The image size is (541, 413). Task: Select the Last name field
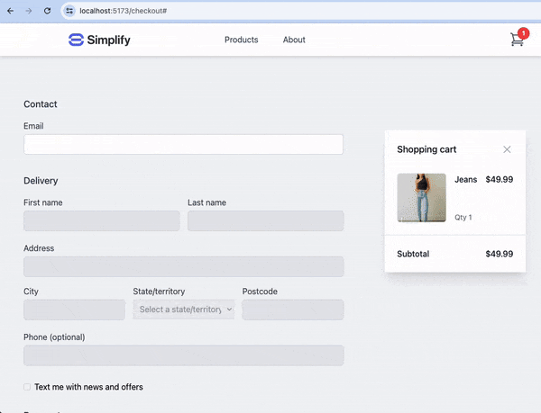[266, 221]
